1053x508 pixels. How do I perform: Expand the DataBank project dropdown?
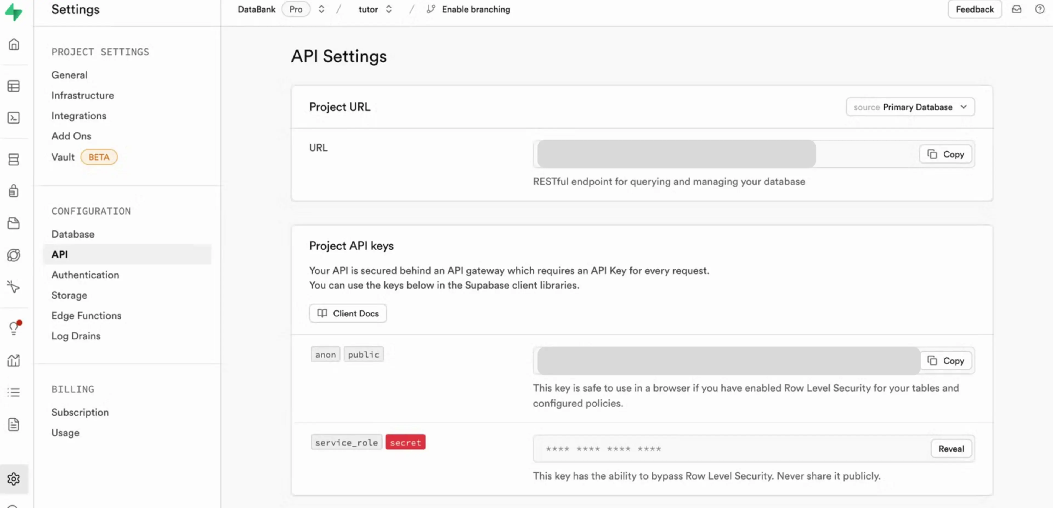click(321, 9)
